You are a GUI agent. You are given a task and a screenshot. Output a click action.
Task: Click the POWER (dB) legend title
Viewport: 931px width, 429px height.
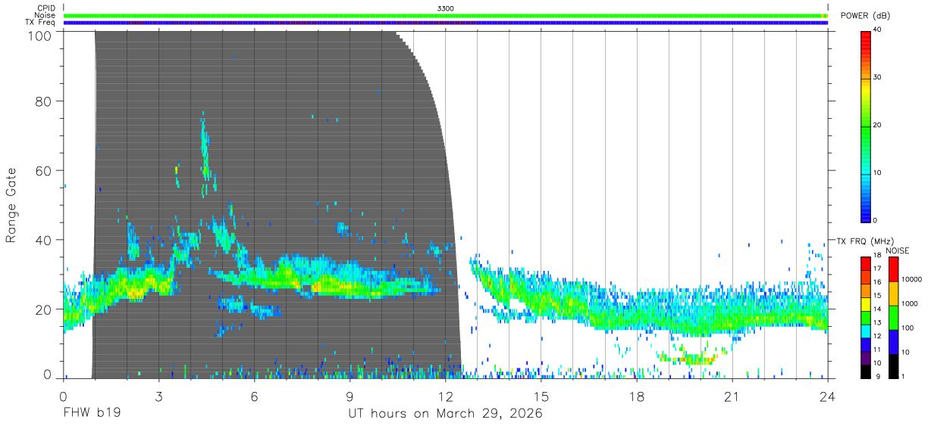pyautogui.click(x=866, y=16)
